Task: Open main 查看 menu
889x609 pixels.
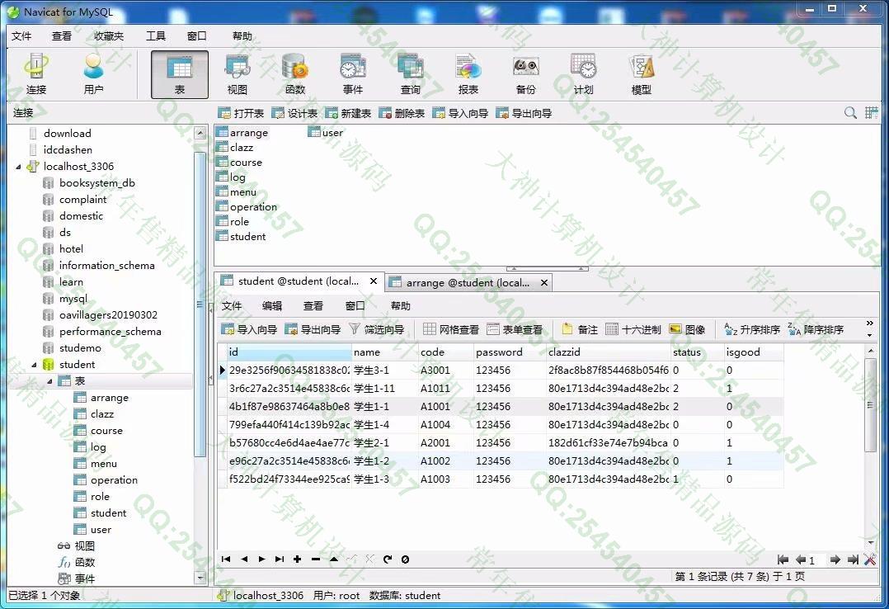Action: click(x=62, y=35)
